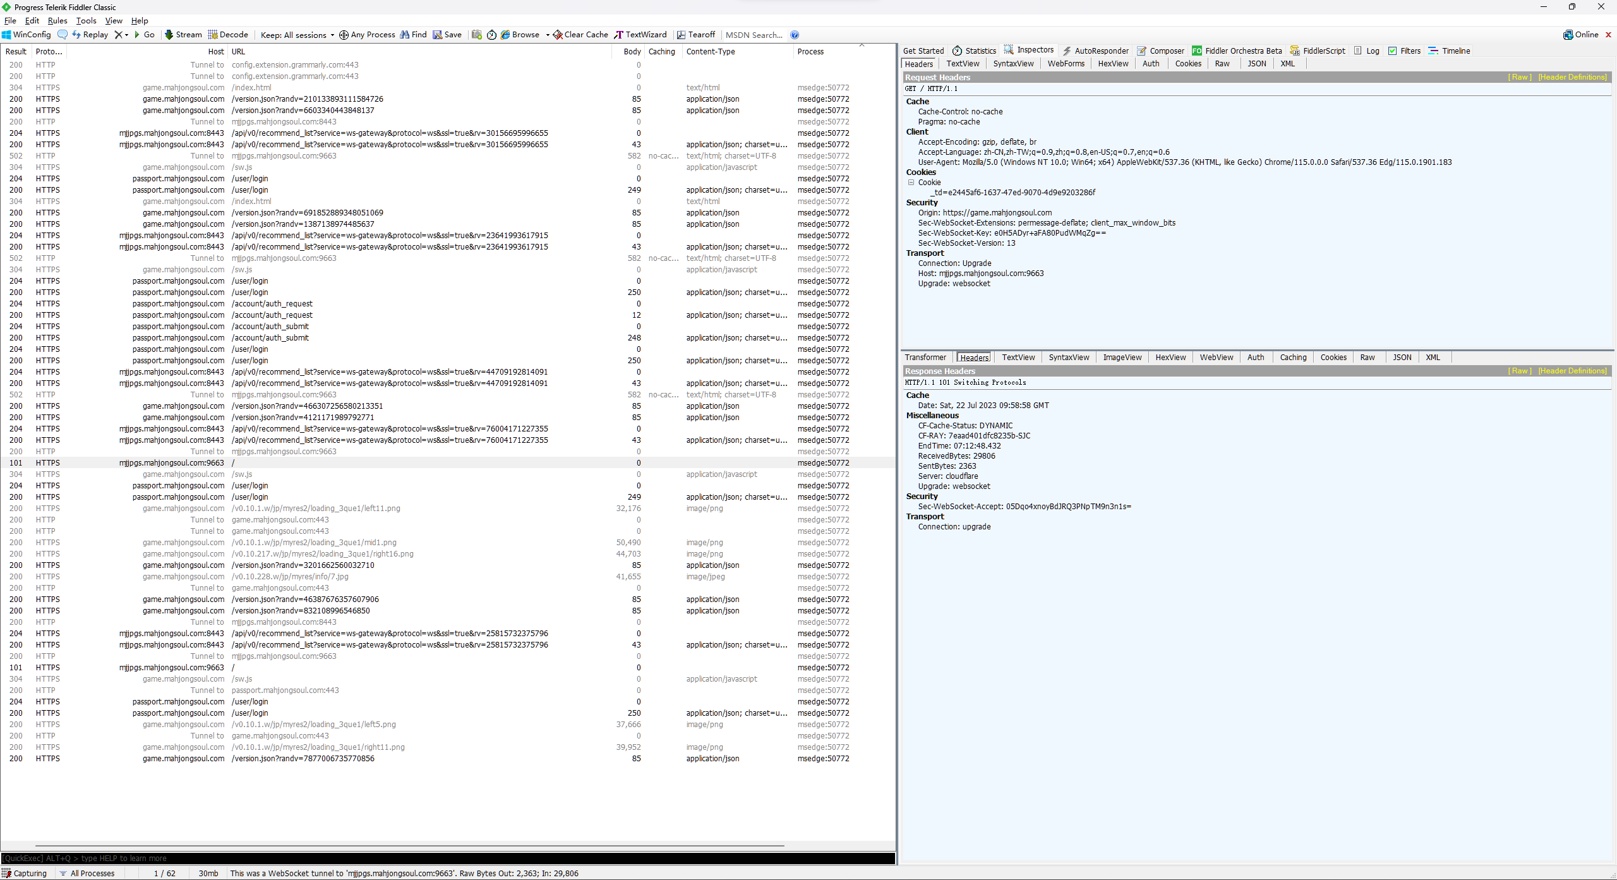Select Tunnel to passport.mahjongsoul.com:443 row
Viewport: 1617px width, 880px height.
pos(448,690)
